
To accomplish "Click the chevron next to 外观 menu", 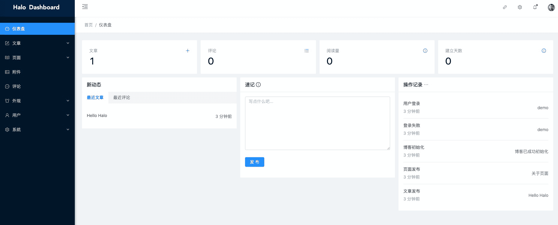I will pyautogui.click(x=68, y=101).
